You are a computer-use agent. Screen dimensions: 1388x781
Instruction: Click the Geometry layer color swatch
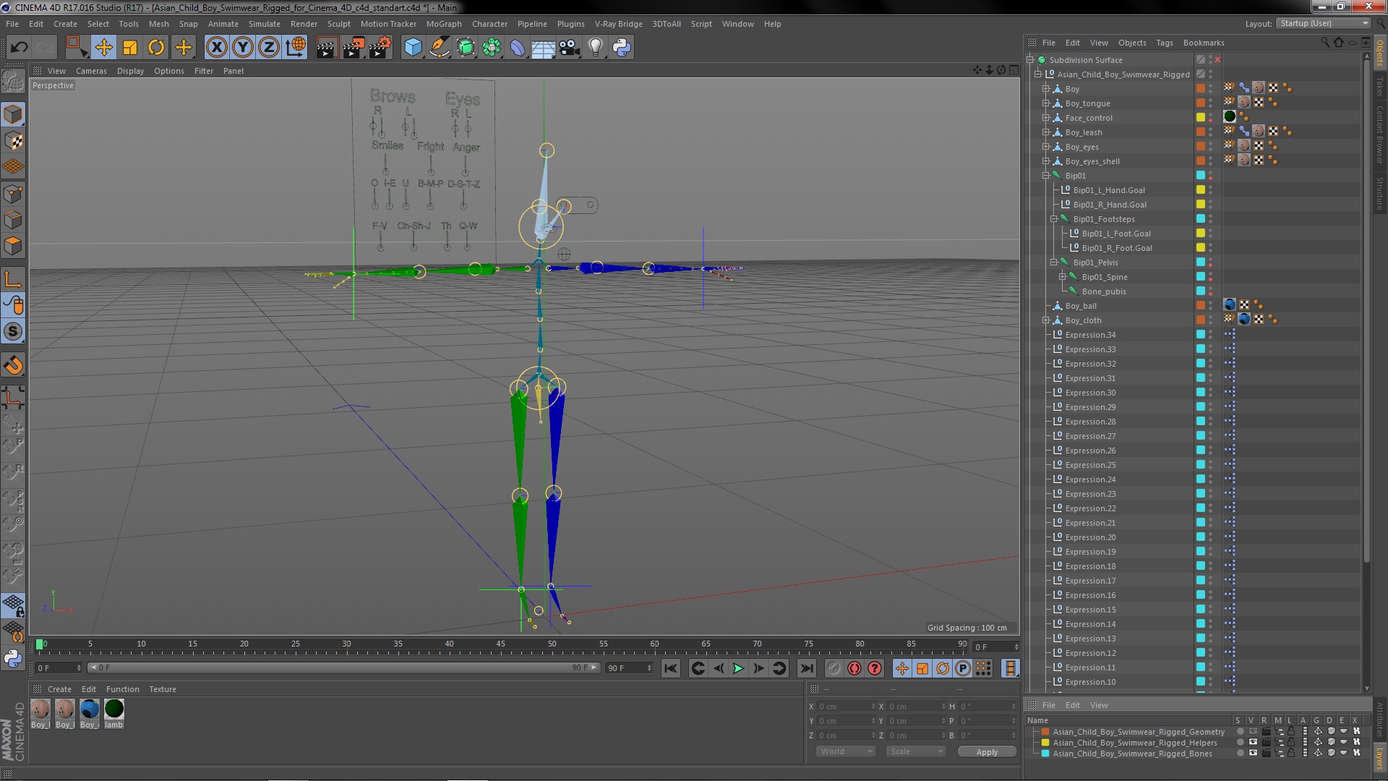pos(1045,732)
